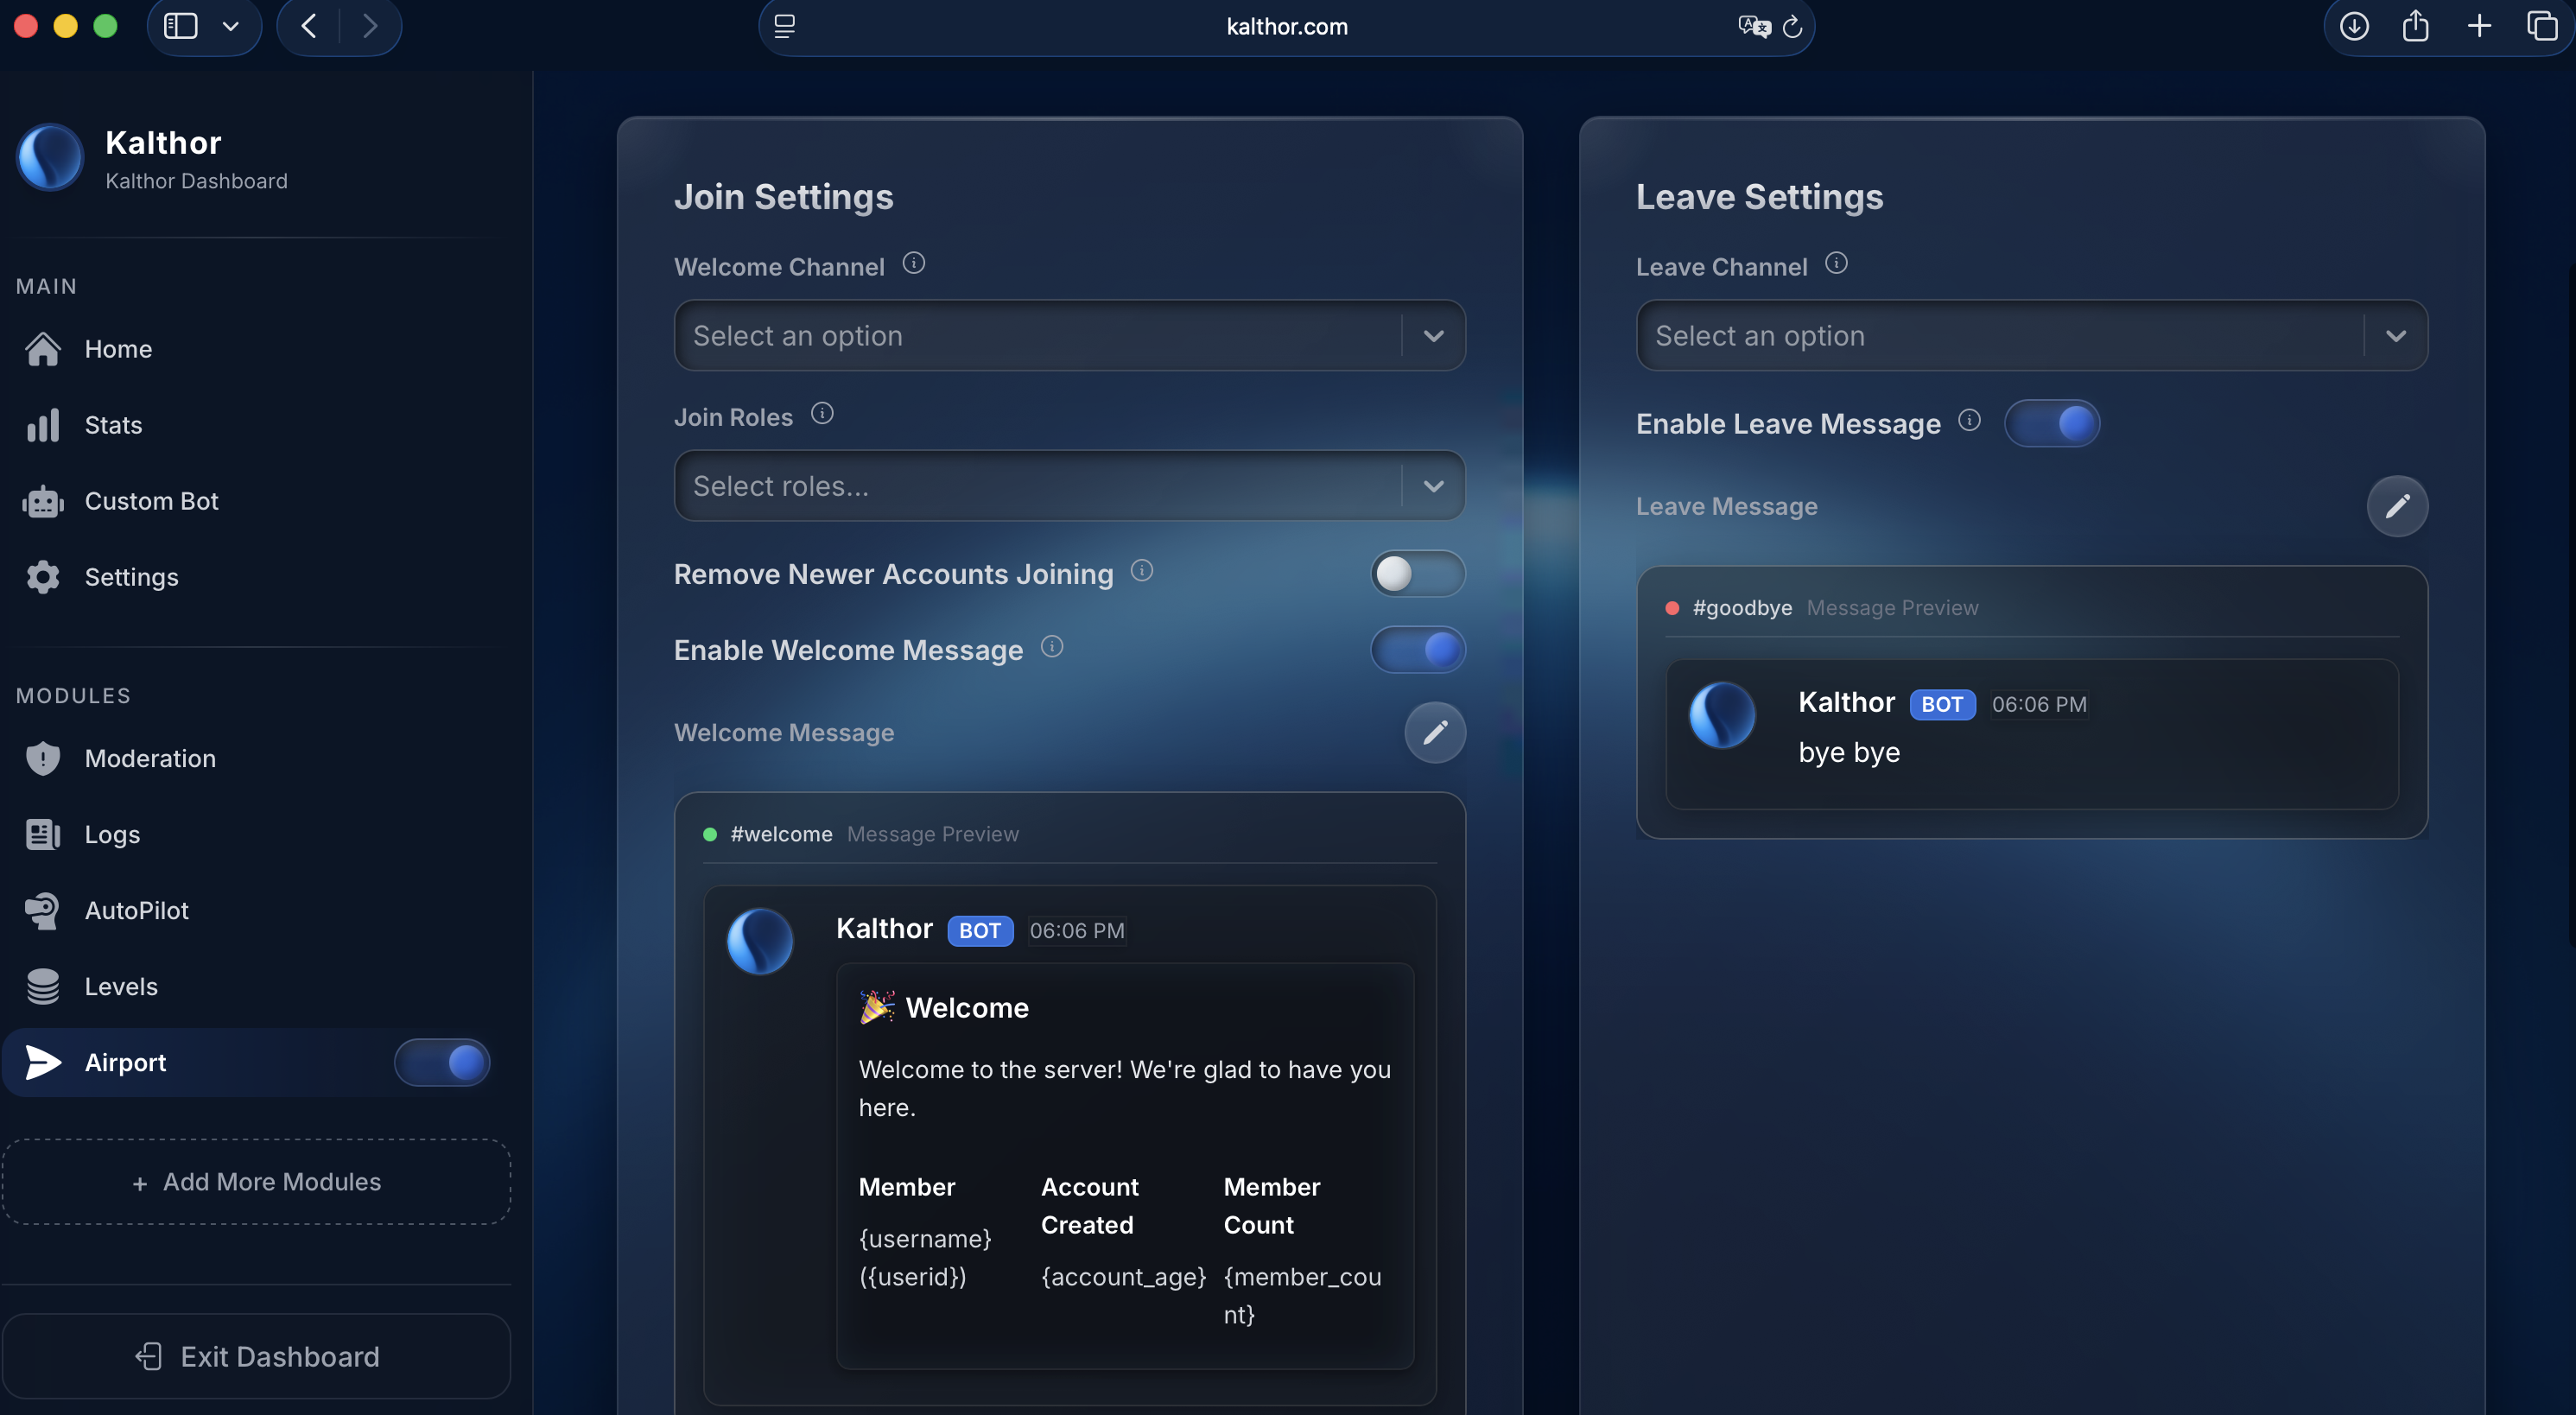Click the Leave Message edit pencil icon
Image resolution: width=2576 pixels, height=1415 pixels.
2396,506
